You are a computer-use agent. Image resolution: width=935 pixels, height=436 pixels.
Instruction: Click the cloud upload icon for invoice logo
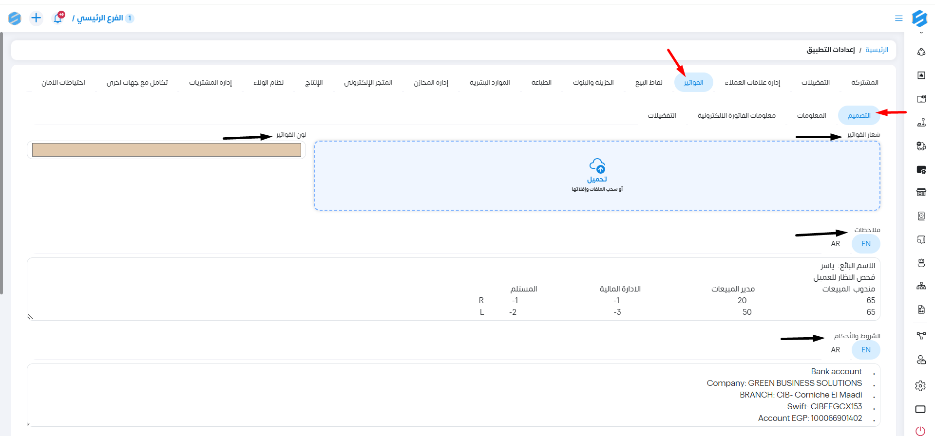click(x=597, y=166)
